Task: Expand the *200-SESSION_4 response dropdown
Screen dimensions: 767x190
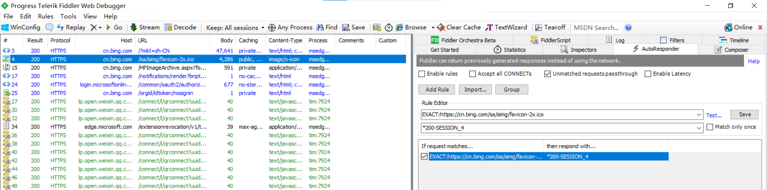Action: pos(699,128)
